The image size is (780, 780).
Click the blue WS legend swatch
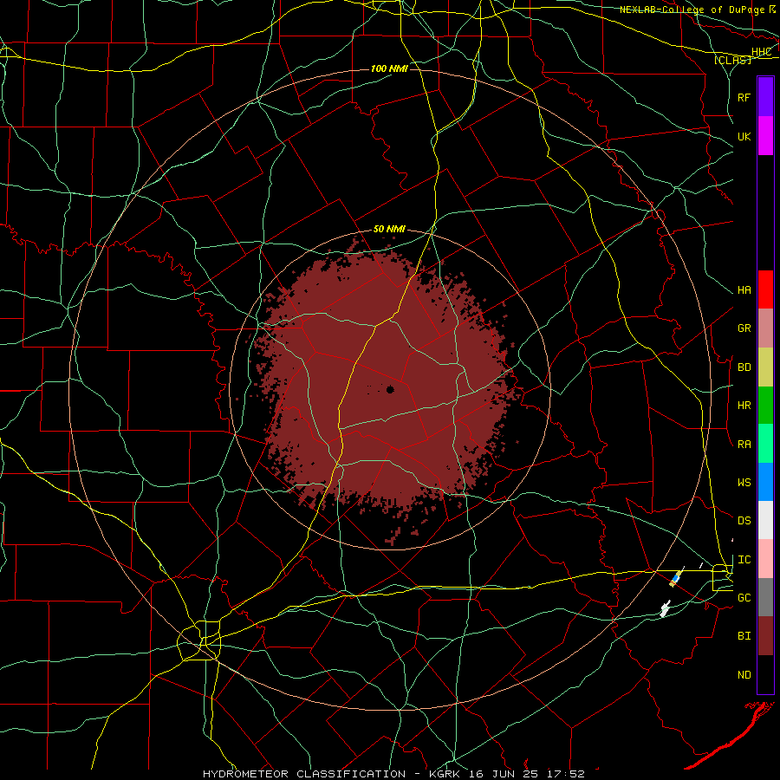click(x=765, y=482)
